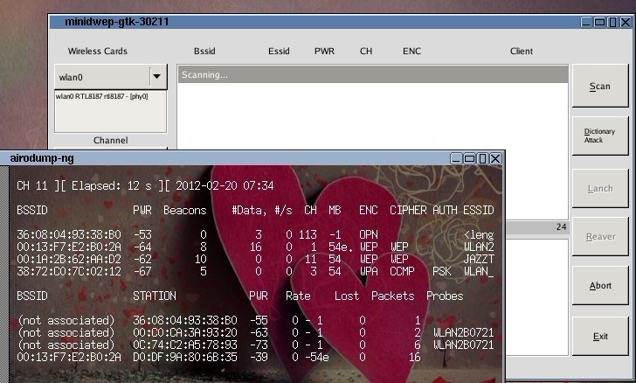Start the Dictionary Attack
Screen dimensions: 636x383
tap(599, 136)
